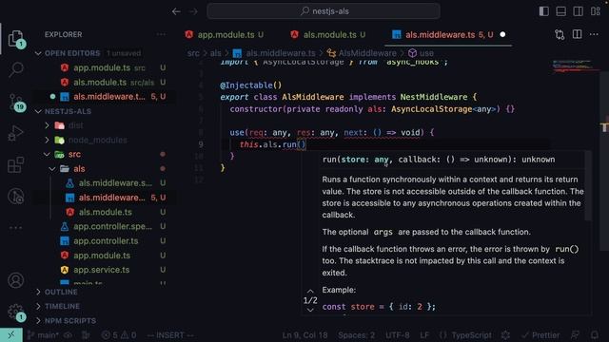Toggle primary side bar layout icon
Screen dimensions: 609x342
pos(543,11)
